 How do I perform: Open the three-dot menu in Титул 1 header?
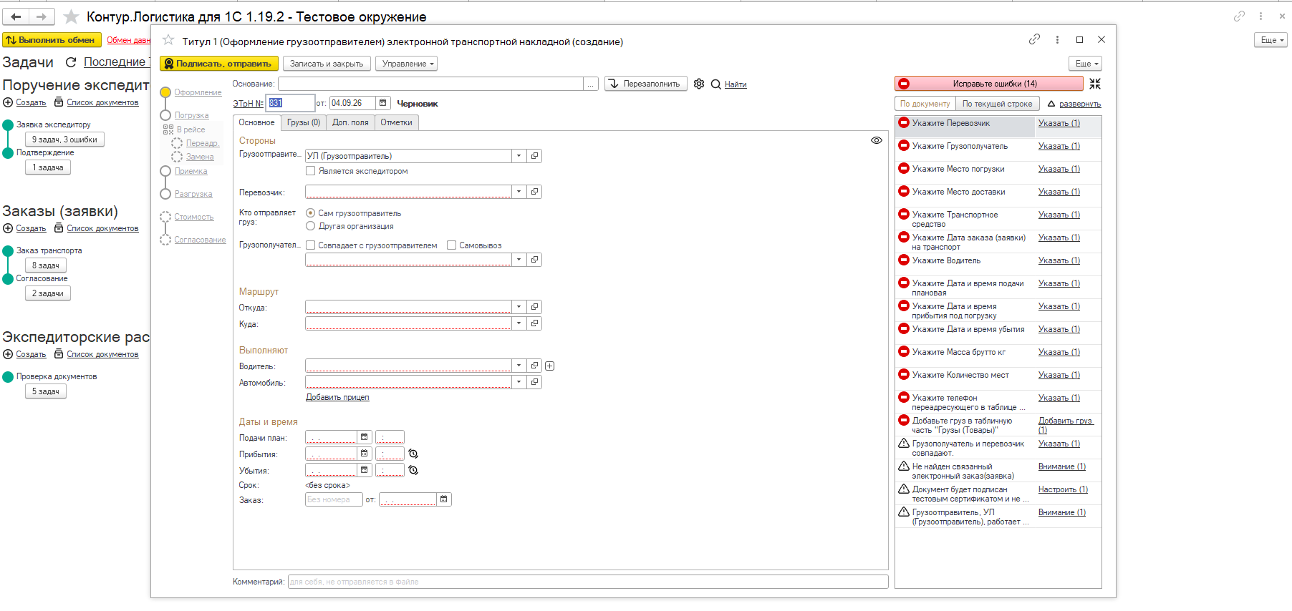[x=1057, y=39]
